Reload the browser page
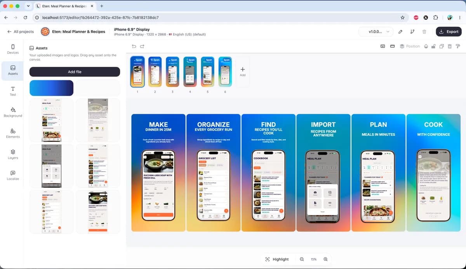 pos(25,17)
